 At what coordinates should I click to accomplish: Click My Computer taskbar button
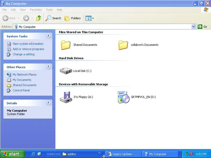(x=160, y=154)
